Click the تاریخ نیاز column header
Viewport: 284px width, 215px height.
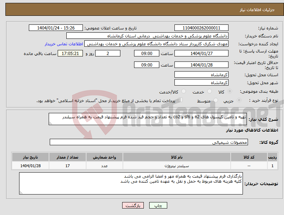click(30, 157)
